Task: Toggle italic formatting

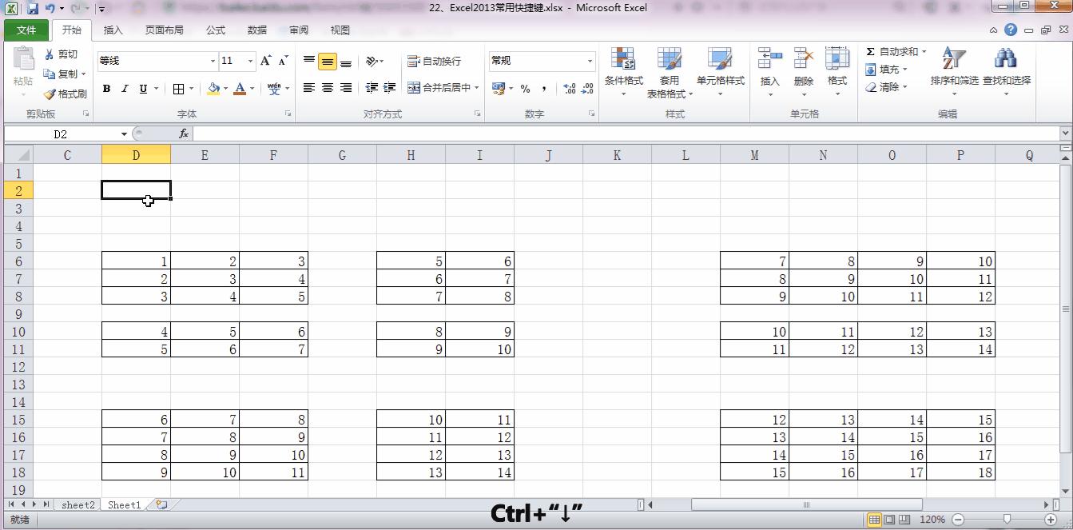Action: tap(125, 89)
